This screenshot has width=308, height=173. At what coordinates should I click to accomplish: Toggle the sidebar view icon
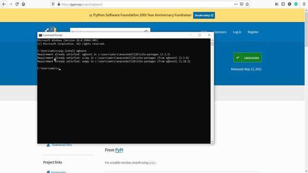[283, 4]
